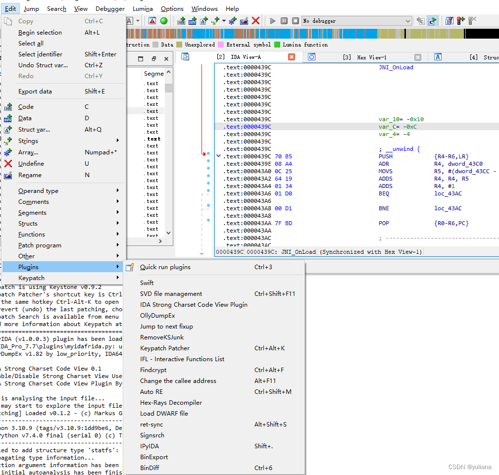Click the add breakpoint icon with red plus
Screen dimensions: 499x475
tap(461, 21)
